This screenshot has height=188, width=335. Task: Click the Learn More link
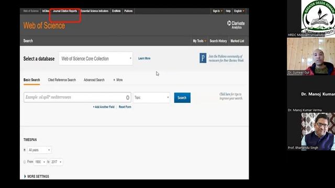[144, 58]
